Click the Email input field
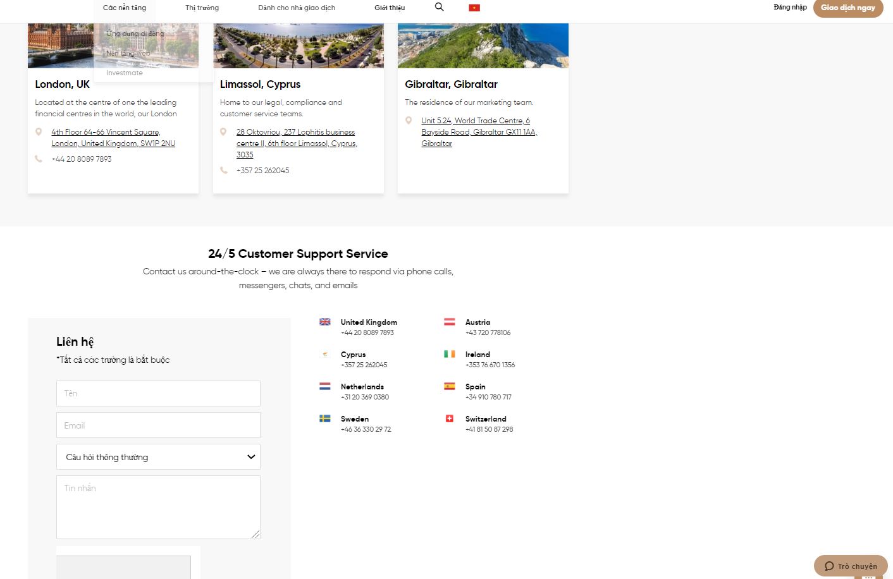Screen dimensions: 893x579 click(158, 425)
